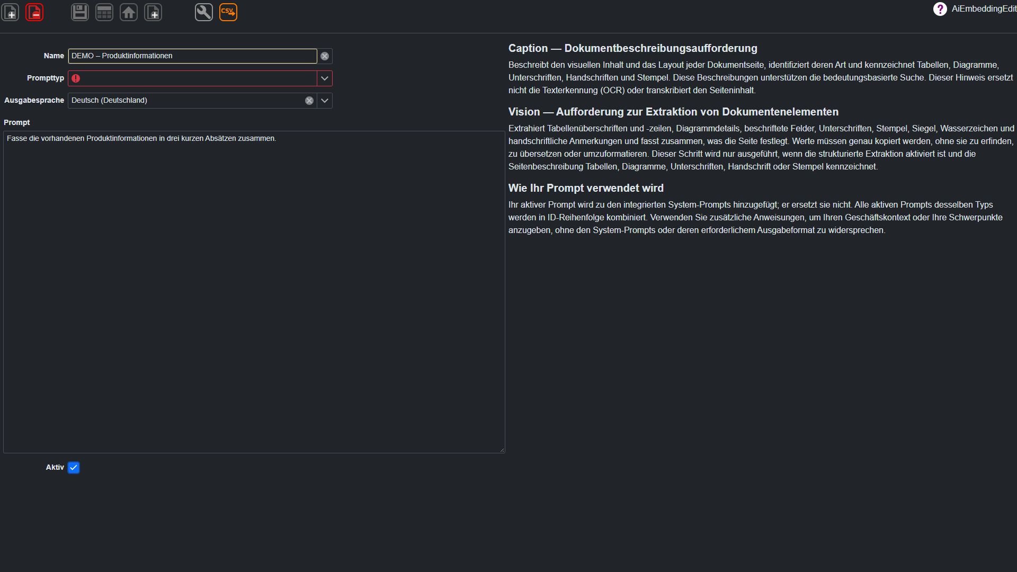This screenshot has height=572, width=1017.
Task: Click the 'Name' field label
Action: (54, 56)
